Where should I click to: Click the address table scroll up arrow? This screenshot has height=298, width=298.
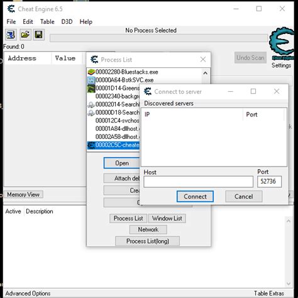coord(289,221)
